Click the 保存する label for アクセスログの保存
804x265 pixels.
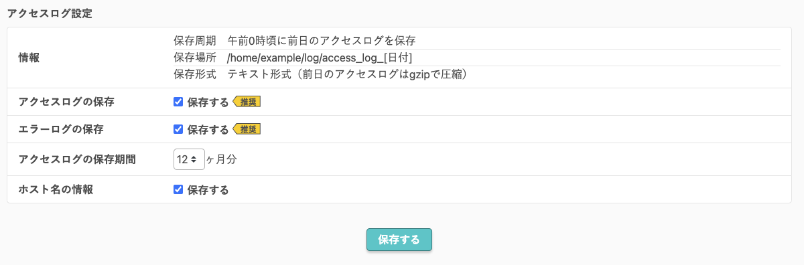[208, 102]
